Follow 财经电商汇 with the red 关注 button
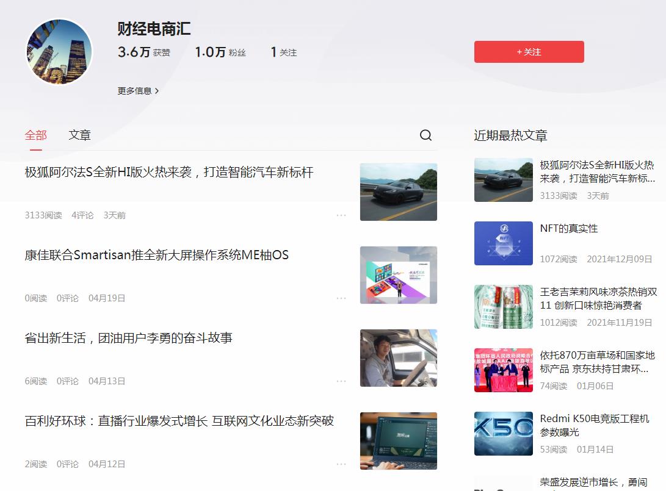 (x=529, y=52)
